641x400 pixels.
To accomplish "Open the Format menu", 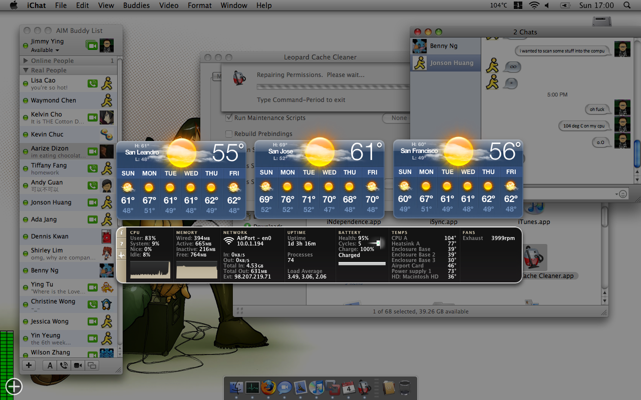I will pos(200,5).
